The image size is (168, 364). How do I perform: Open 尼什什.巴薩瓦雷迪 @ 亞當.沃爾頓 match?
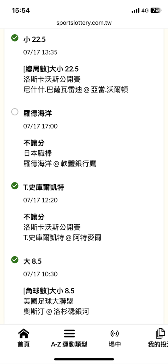point(76,90)
